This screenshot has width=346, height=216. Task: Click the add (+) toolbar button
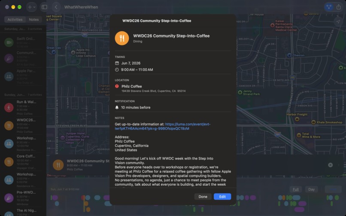coord(30,7)
